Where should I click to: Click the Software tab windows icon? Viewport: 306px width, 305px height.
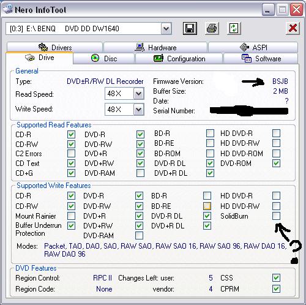click(247, 58)
